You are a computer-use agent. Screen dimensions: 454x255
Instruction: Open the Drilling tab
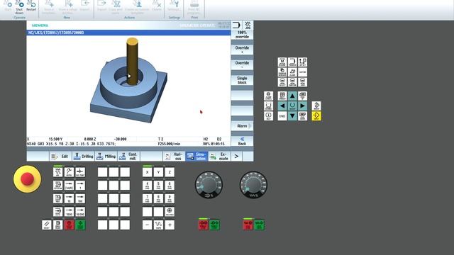click(x=84, y=157)
